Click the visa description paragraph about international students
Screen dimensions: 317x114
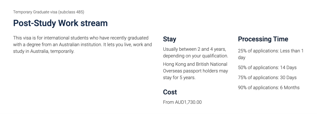(x=82, y=45)
